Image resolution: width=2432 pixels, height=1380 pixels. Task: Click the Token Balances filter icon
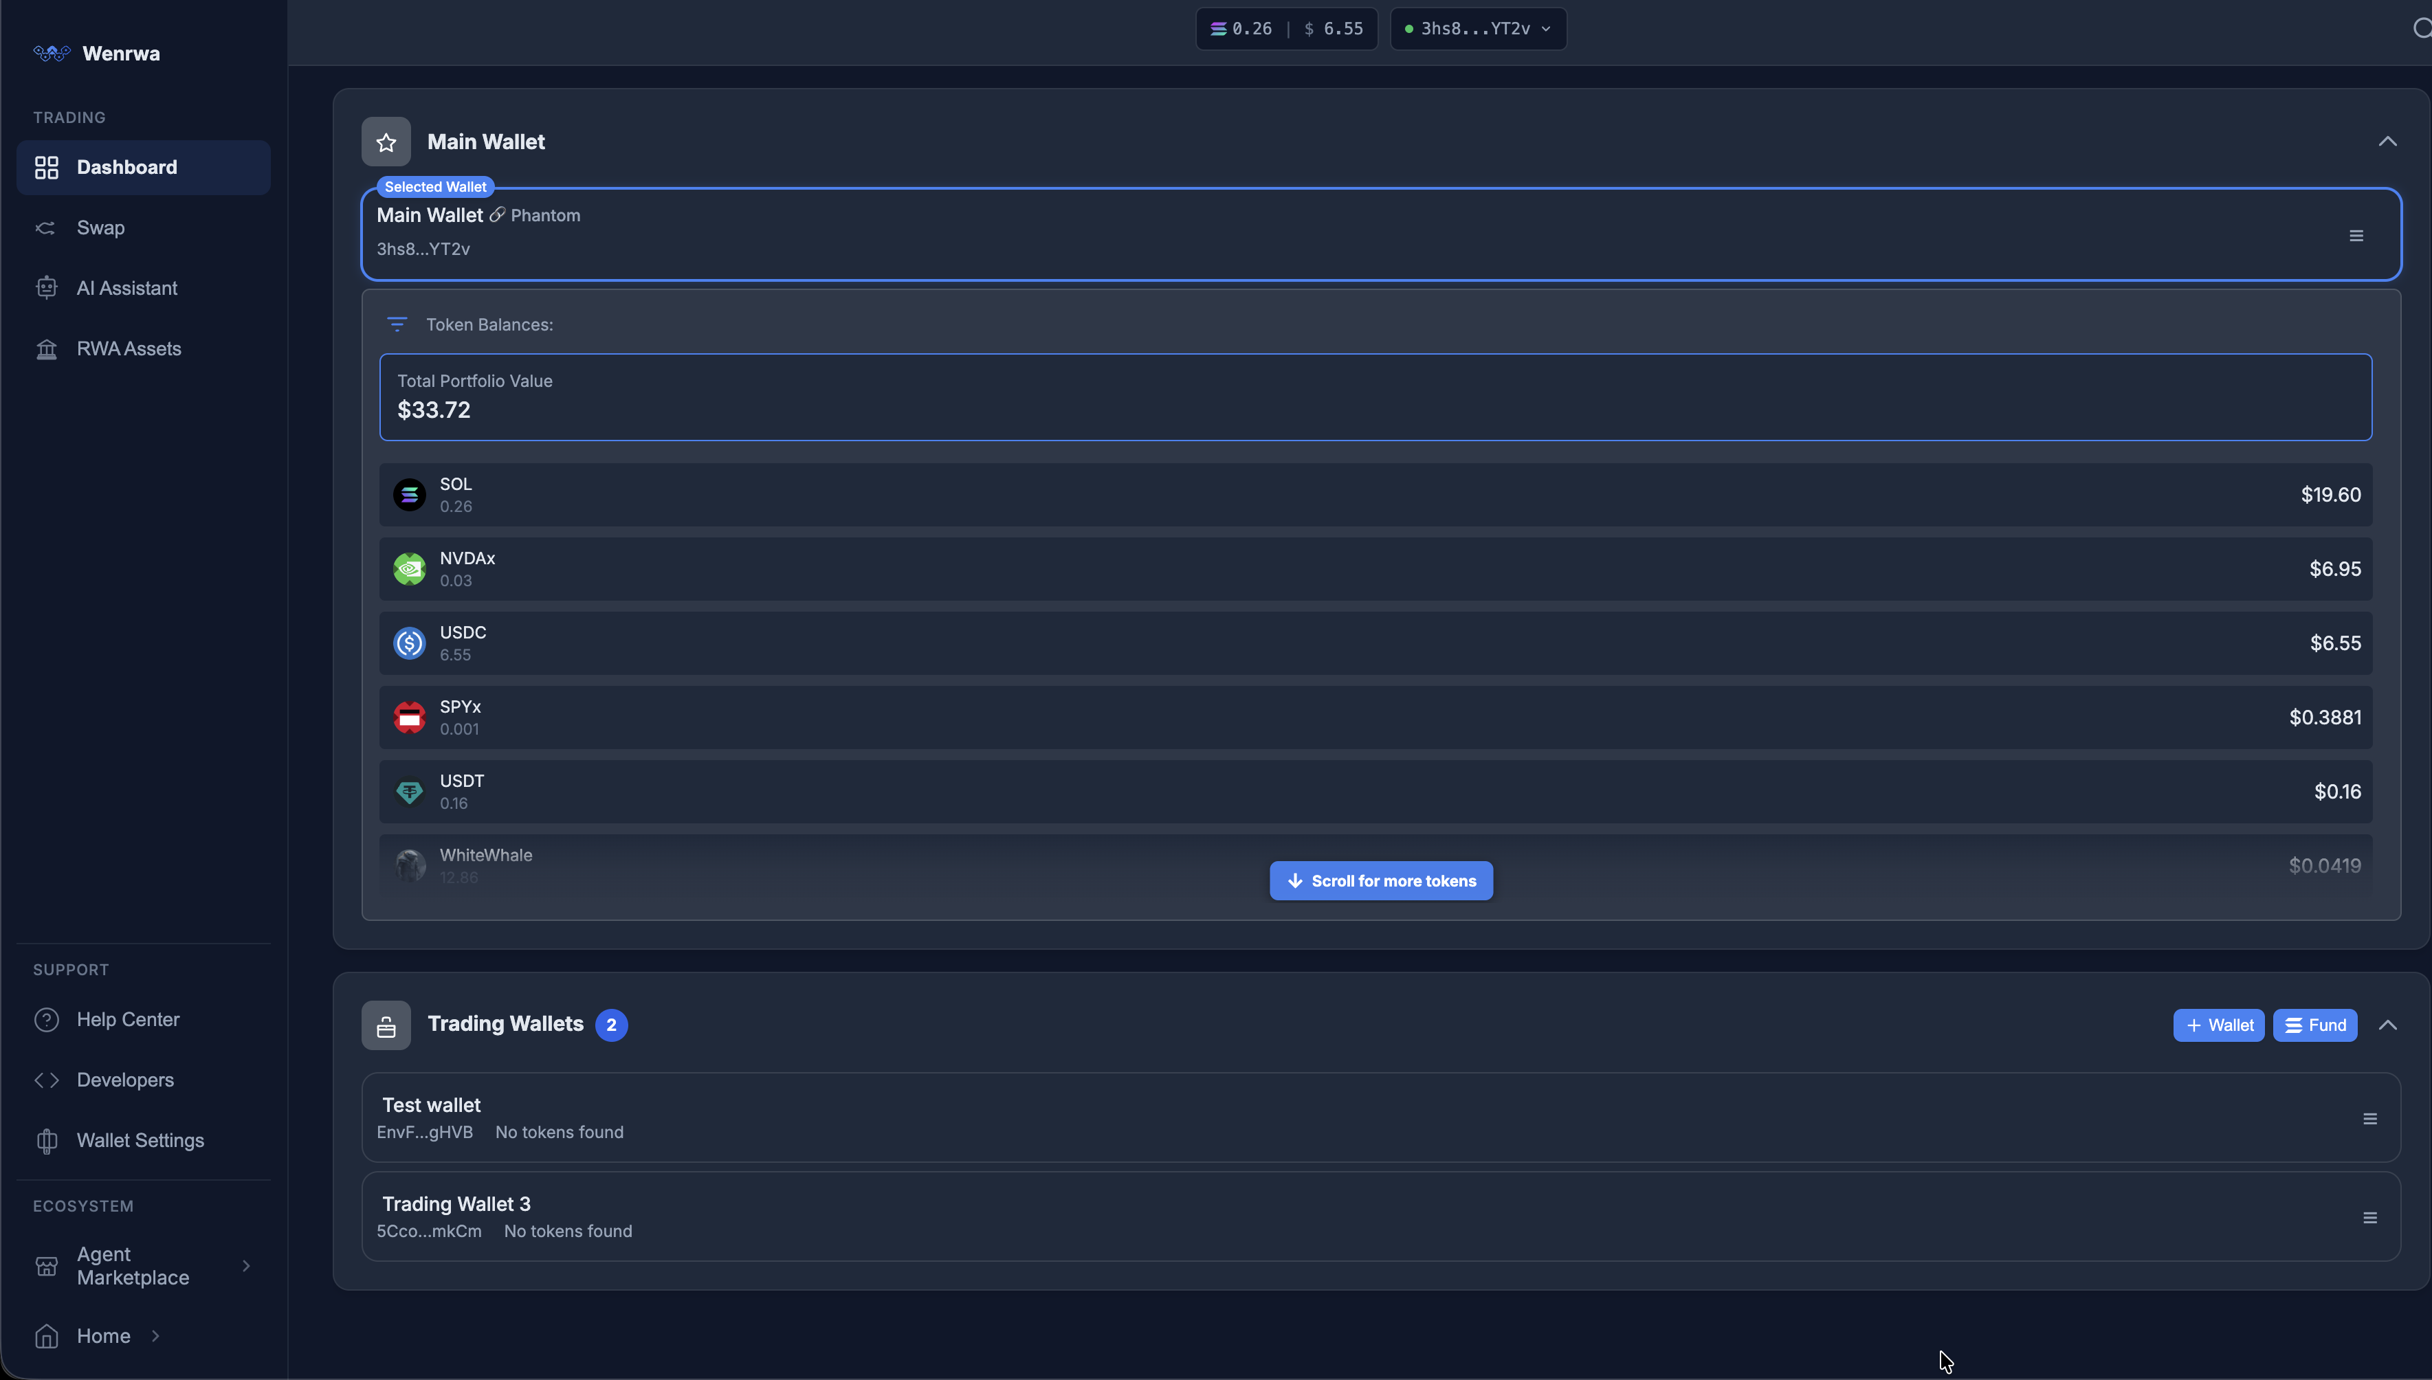pos(397,325)
